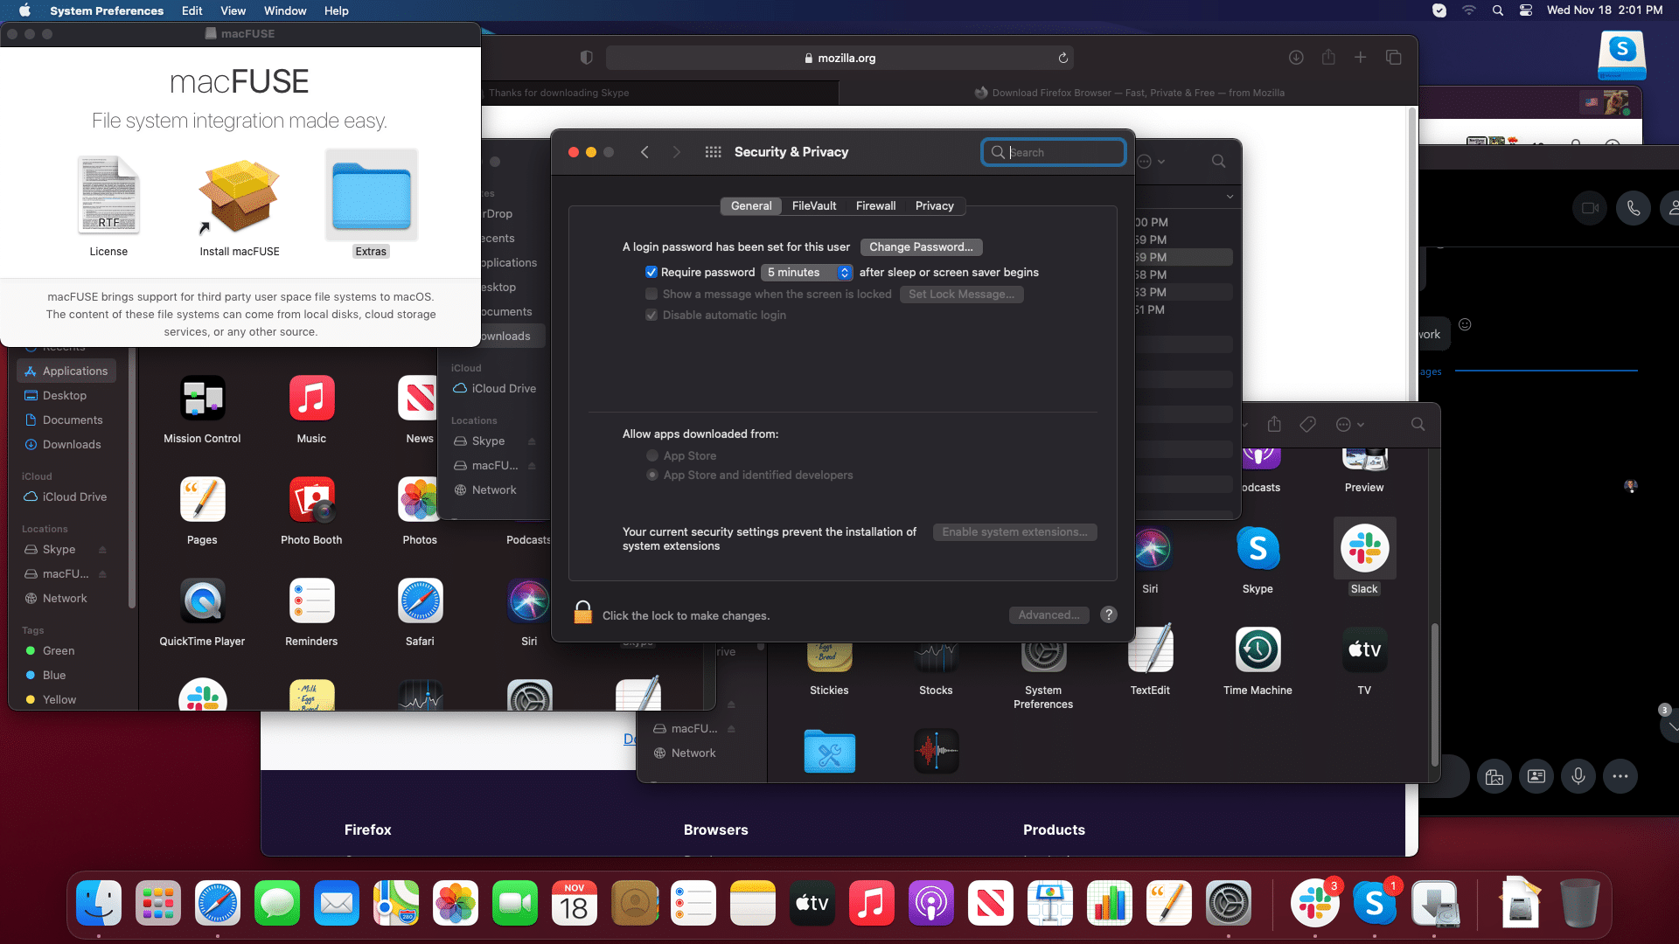The width and height of the screenshot is (1679, 944).
Task: Open Time Machine in Applications
Action: point(1258,650)
